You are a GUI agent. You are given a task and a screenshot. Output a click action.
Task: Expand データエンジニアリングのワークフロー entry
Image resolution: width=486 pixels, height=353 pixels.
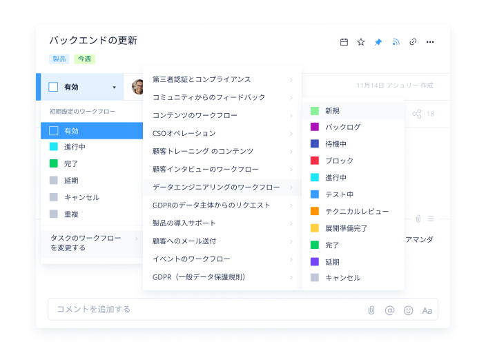[222, 188]
